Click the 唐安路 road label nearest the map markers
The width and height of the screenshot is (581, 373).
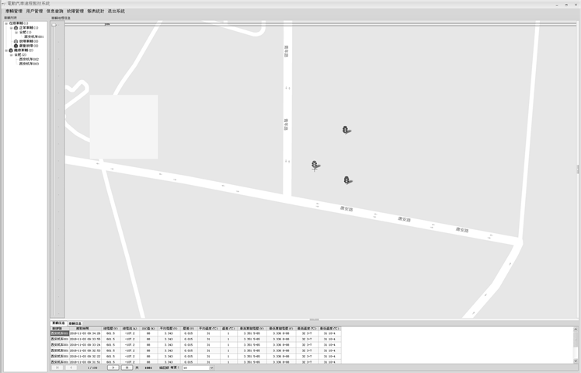pos(346,209)
